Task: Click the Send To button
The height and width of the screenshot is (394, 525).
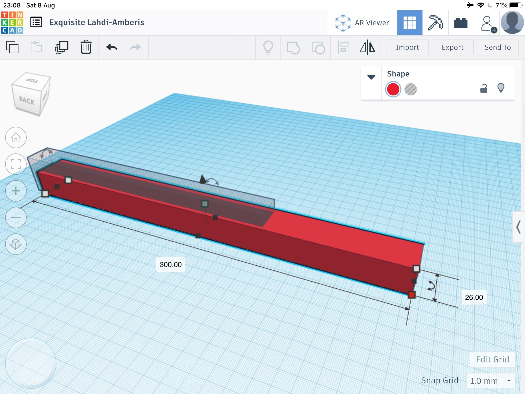Action: tap(498, 47)
